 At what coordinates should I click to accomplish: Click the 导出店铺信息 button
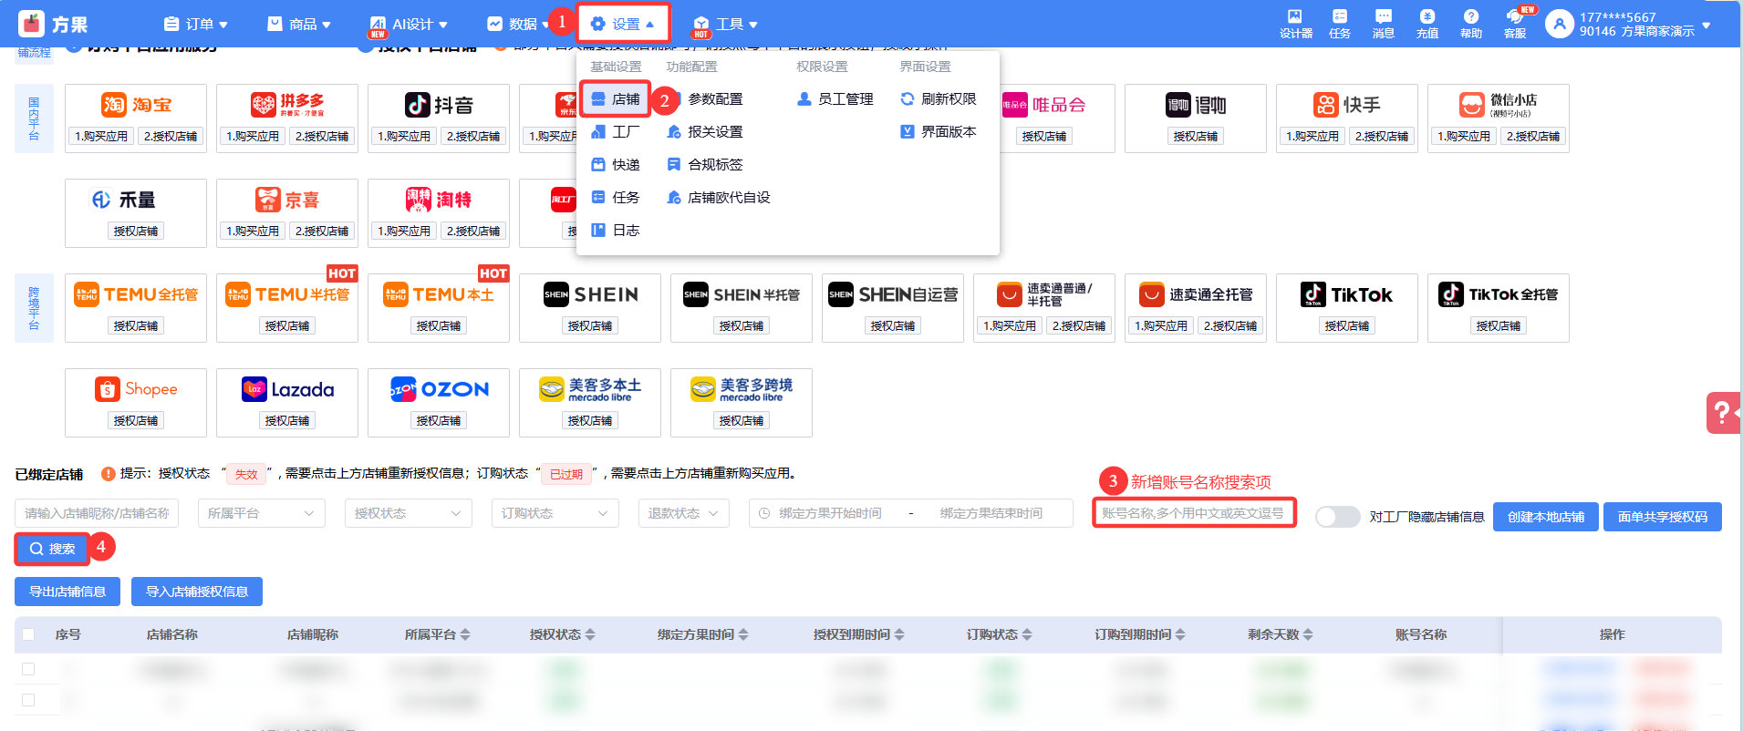click(67, 592)
